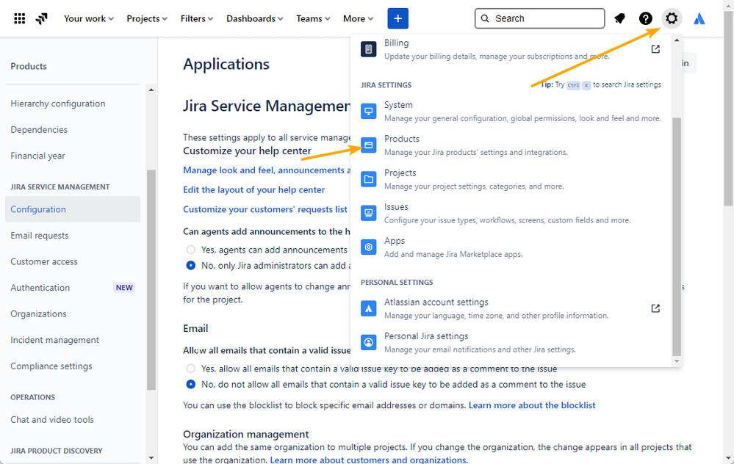This screenshot has width=734, height=464.
Task: Click 'Learn more about the blocklist' link
Action: click(532, 405)
